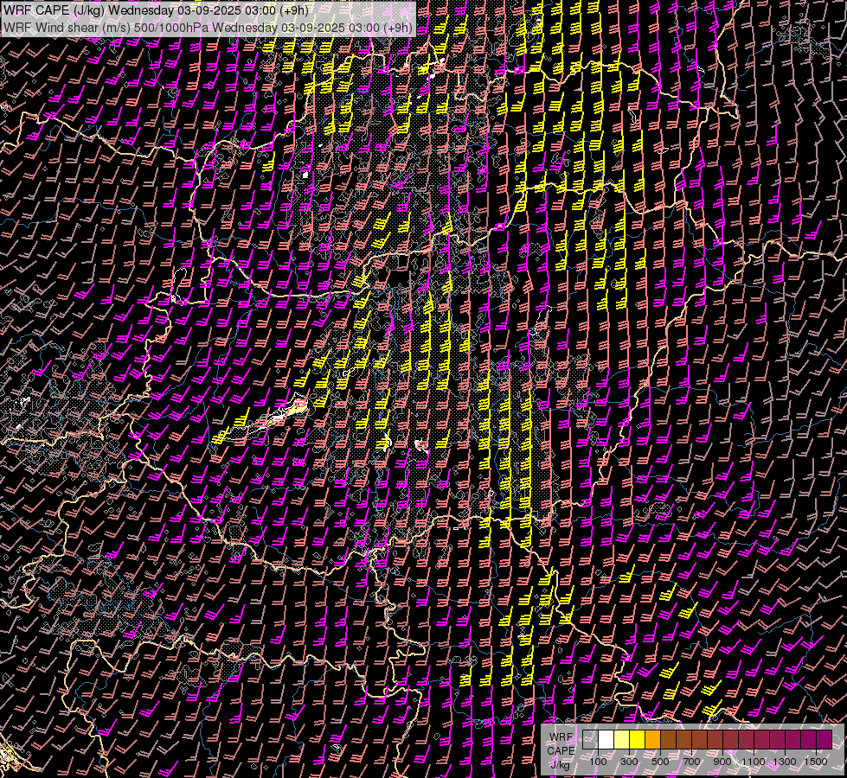Select the 700 legend label
847x778 pixels.
[x=691, y=762]
